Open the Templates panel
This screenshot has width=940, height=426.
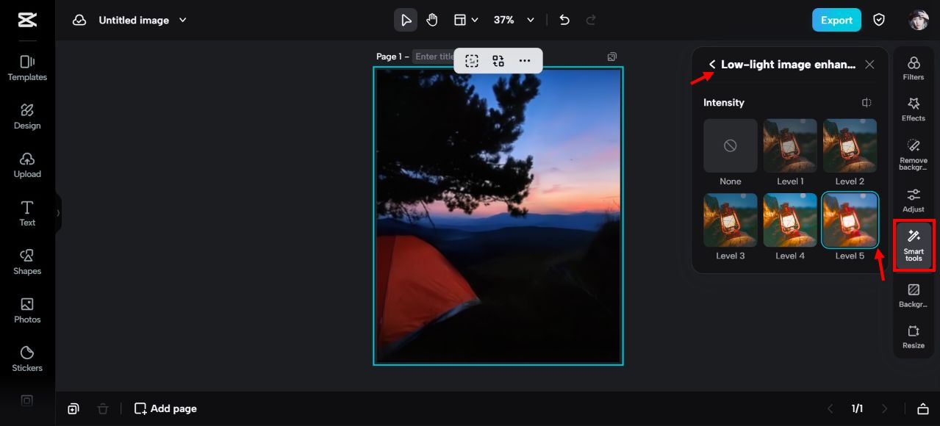tap(27, 68)
